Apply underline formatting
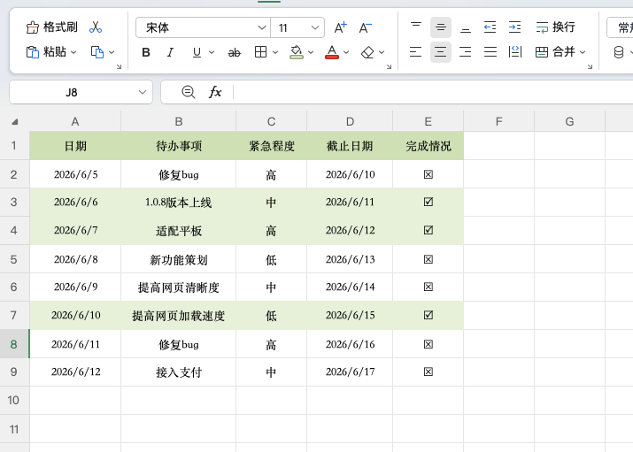 [197, 52]
